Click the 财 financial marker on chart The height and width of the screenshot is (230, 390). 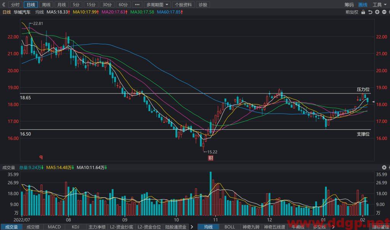coord(211,158)
